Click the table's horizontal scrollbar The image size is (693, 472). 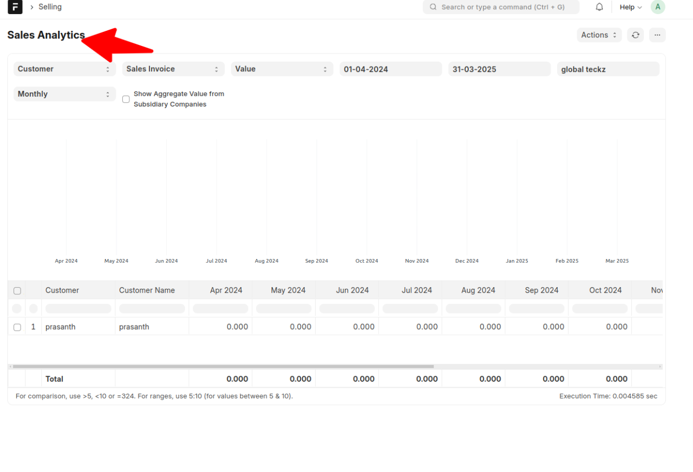click(x=223, y=367)
